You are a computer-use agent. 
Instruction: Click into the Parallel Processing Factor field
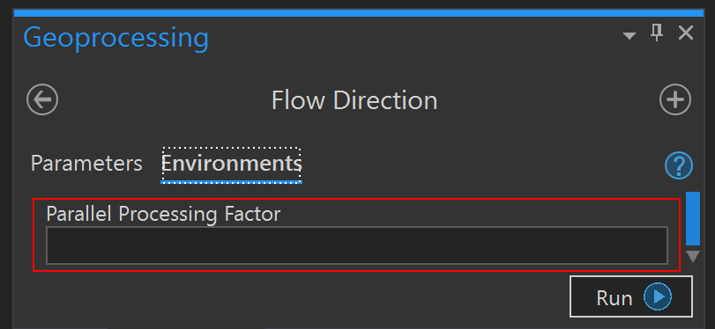(356, 245)
